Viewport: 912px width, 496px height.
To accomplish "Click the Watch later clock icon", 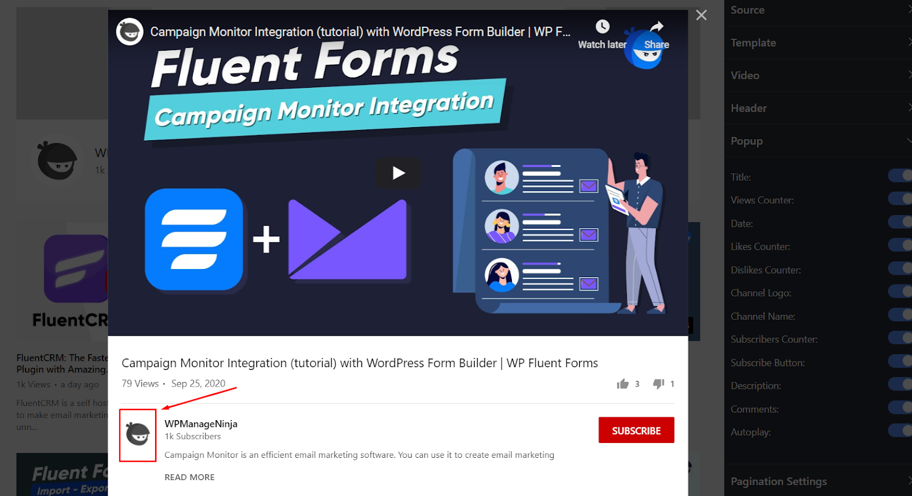I will tap(602, 27).
